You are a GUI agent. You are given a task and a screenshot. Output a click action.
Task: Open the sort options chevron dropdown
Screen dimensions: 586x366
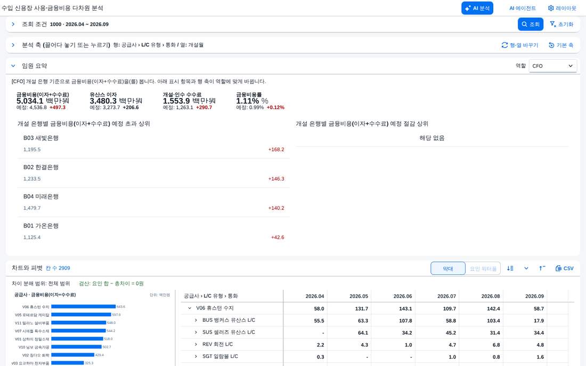click(x=526, y=269)
